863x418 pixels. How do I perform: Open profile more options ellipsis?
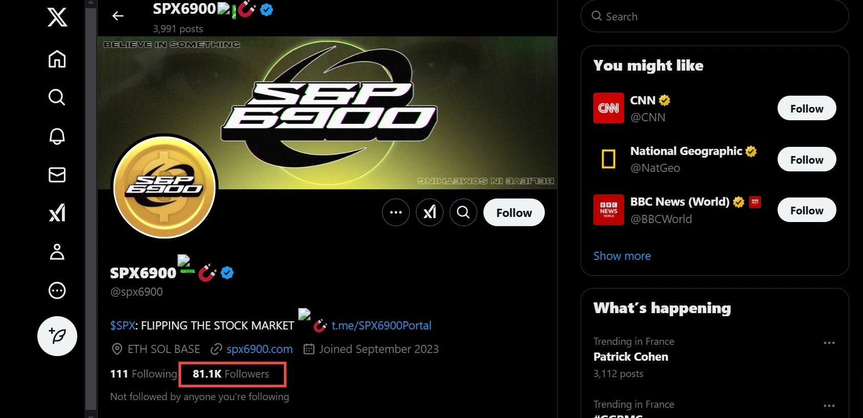396,212
